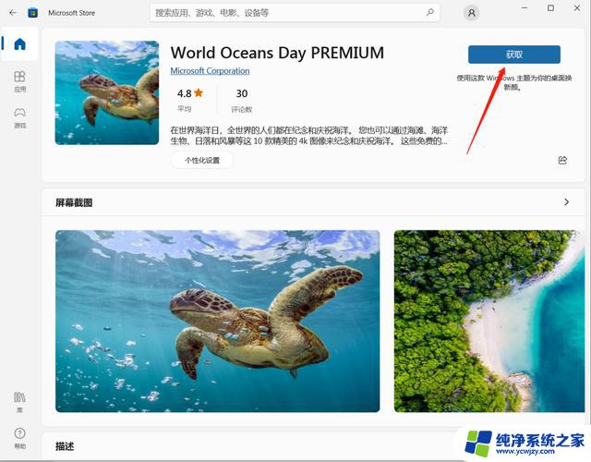Click the World Oceans Day PREMIUM title
Image resolution: width=591 pixels, height=462 pixels.
click(277, 53)
